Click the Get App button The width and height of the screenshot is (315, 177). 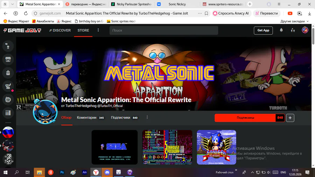click(x=263, y=30)
